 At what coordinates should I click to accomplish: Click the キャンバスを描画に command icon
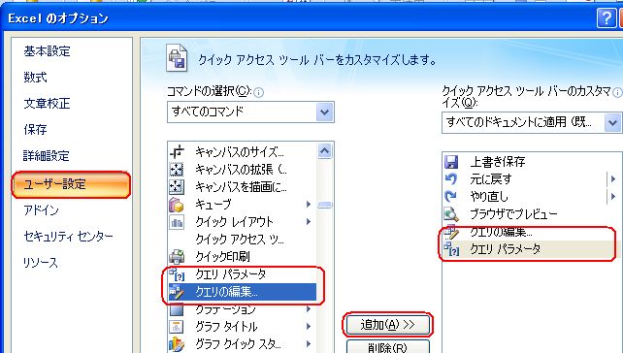pyautogui.click(x=177, y=186)
